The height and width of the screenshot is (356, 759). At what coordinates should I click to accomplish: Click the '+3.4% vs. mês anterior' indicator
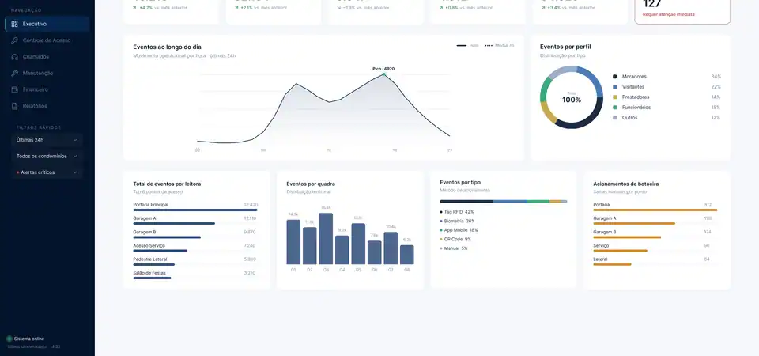(568, 8)
